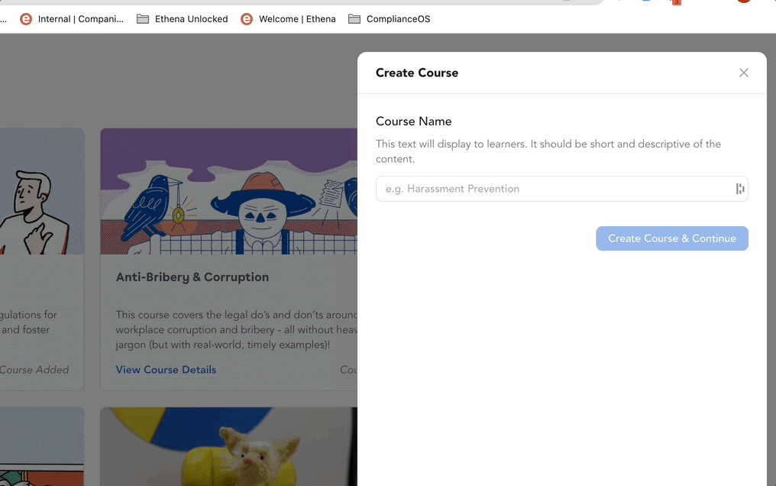Click the Course Added label

34,370
